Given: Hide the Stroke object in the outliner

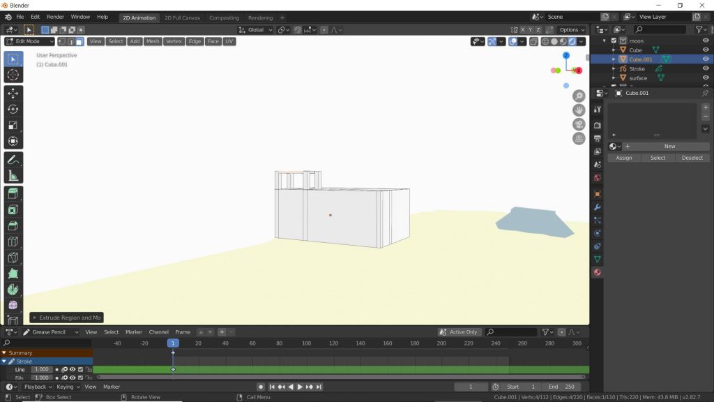Looking at the screenshot, I should (706, 68).
